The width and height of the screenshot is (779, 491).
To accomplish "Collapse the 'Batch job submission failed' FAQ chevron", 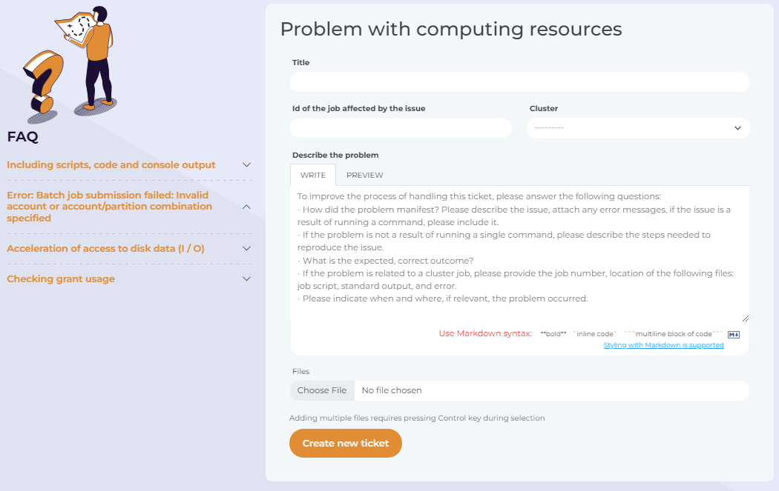I will click(246, 207).
